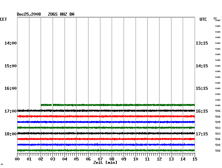The height and width of the screenshot is (168, 222).
Task: Click the HHZ channel code in title
Action: coord(64,14)
